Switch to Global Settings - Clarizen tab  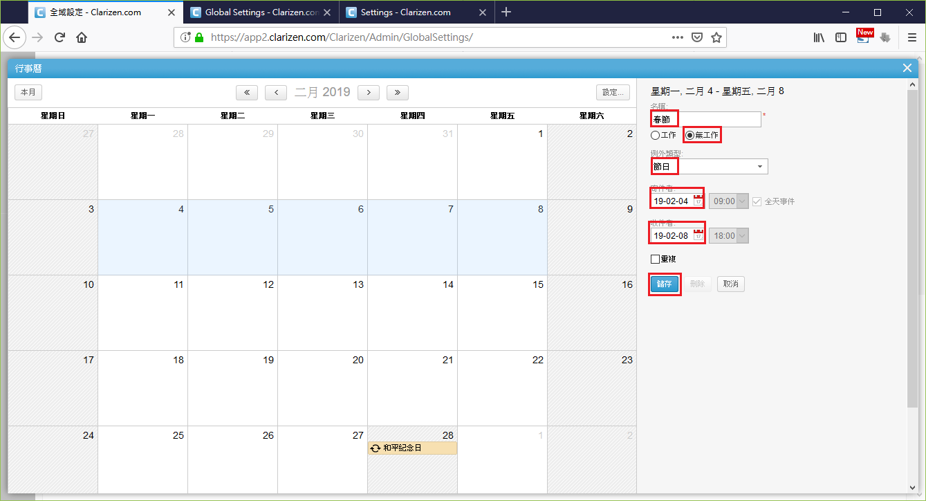tap(261, 12)
